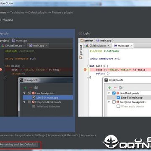Click the Toolchains step in wizard breadcrumb
151x151 pixels.
17,13
